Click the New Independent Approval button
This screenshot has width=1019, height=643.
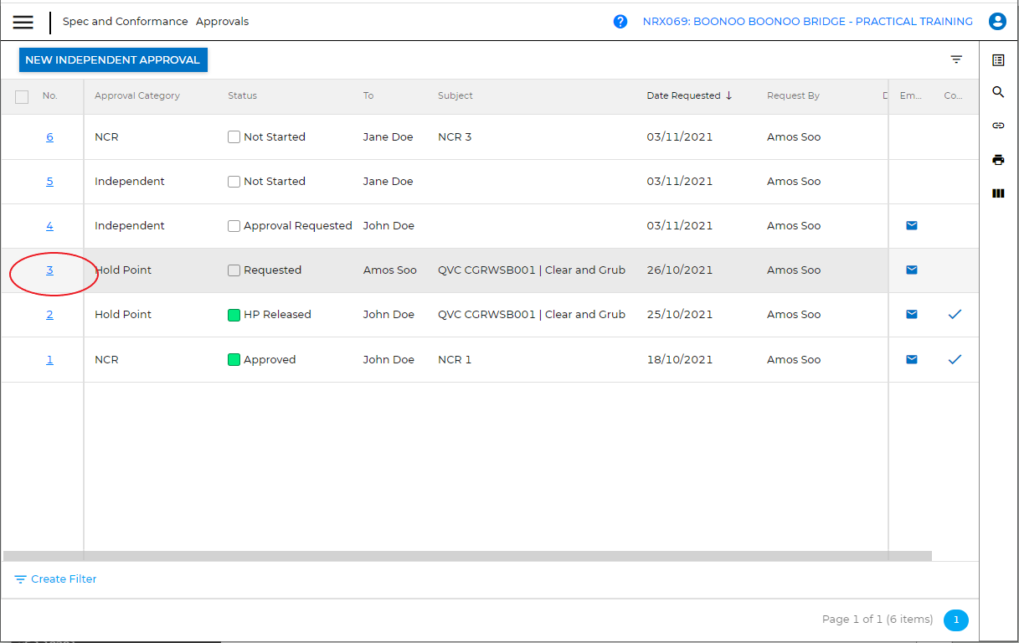pyautogui.click(x=113, y=59)
